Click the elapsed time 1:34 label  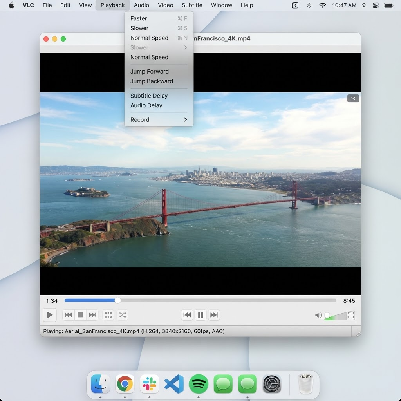[51, 301]
